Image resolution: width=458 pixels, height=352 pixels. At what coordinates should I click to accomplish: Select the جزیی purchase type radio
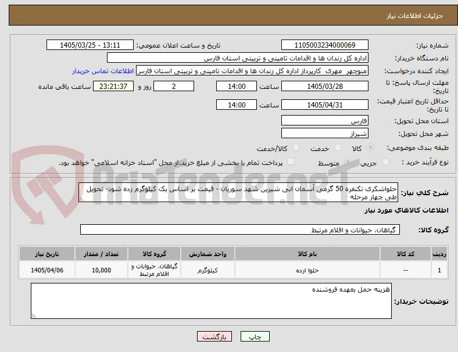tap(385, 162)
